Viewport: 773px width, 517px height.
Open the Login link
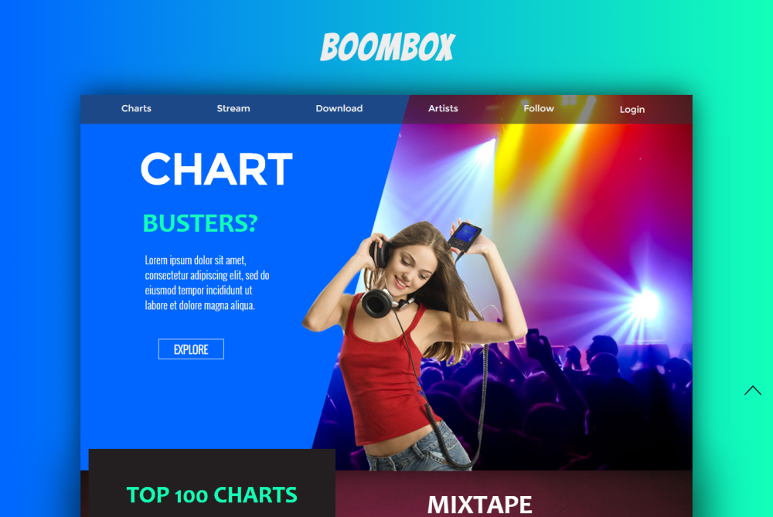[x=632, y=110]
